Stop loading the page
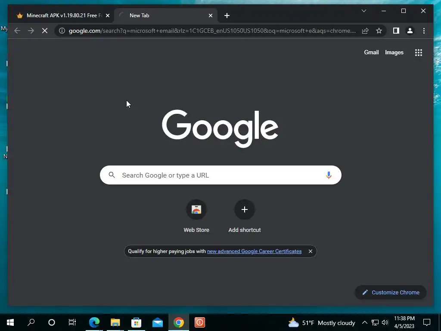The height and width of the screenshot is (331, 441). pos(45,31)
